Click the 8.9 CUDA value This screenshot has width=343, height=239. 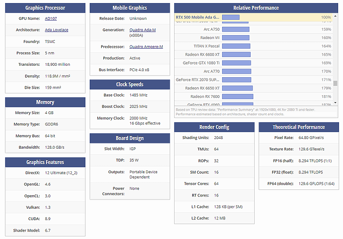pyautogui.click(x=47, y=219)
